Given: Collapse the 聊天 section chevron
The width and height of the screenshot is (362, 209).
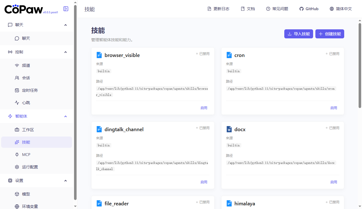Looking at the screenshot, I should pyautogui.click(x=66, y=25).
